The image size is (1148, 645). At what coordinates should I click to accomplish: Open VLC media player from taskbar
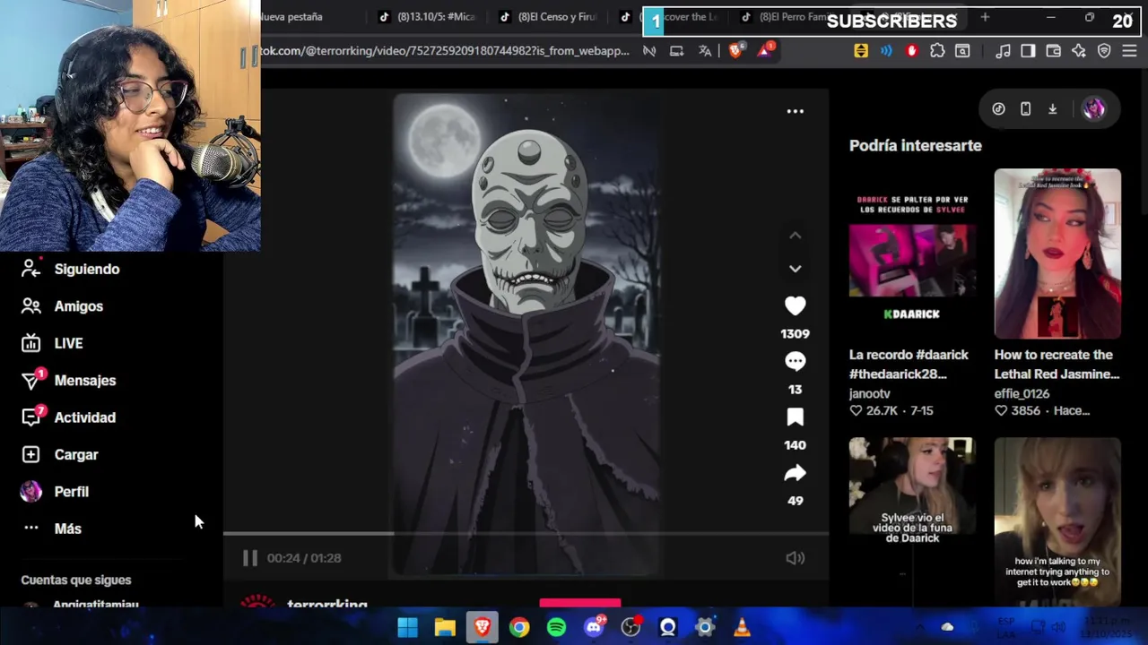click(742, 627)
